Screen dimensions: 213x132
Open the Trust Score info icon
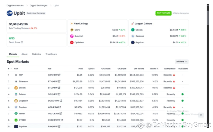pos(22,42)
